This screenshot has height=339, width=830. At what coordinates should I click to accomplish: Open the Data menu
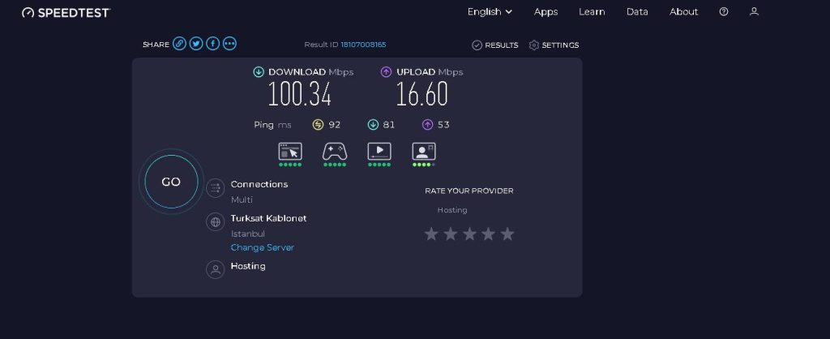pos(637,11)
